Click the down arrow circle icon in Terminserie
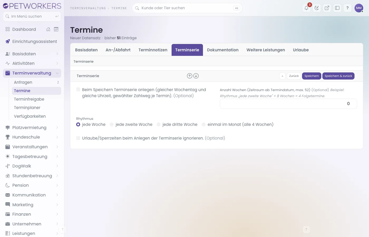Image resolution: width=369 pixels, height=237 pixels. tap(196, 76)
